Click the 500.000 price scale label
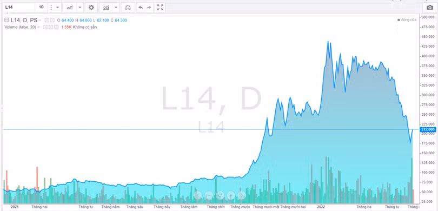The image size is (438, 211). (x=428, y=17)
